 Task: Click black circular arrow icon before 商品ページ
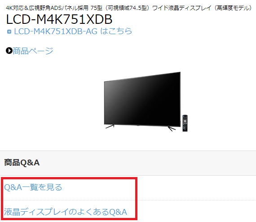click(9, 51)
